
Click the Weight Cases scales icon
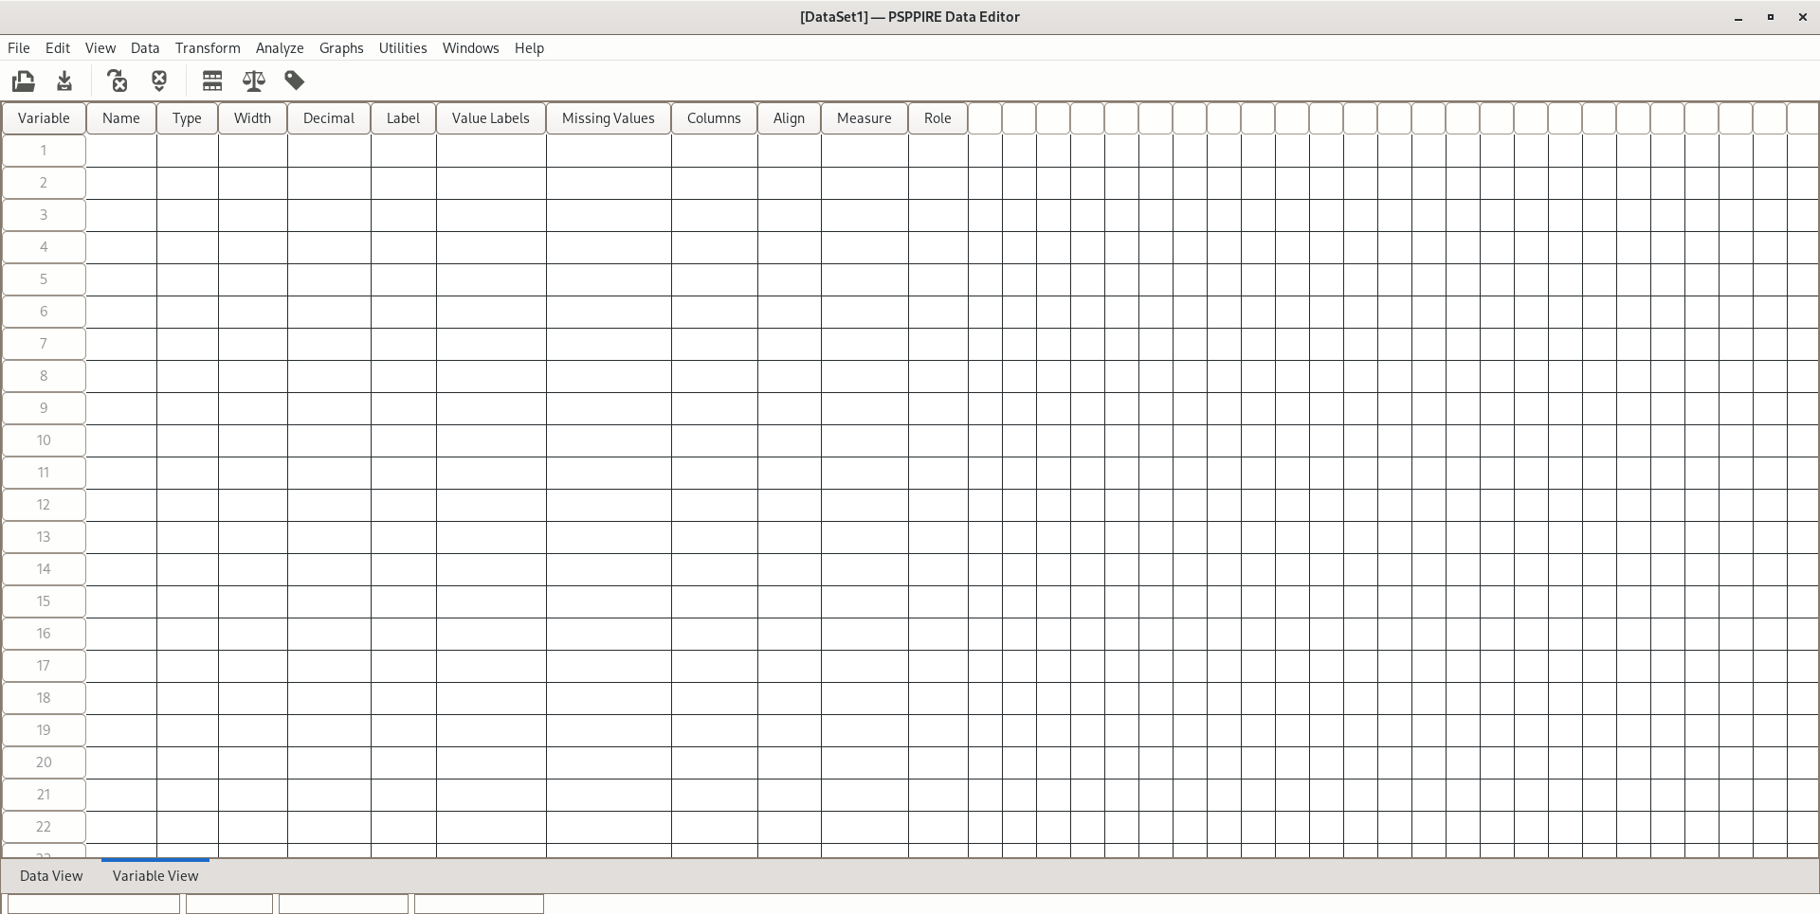[x=254, y=81]
